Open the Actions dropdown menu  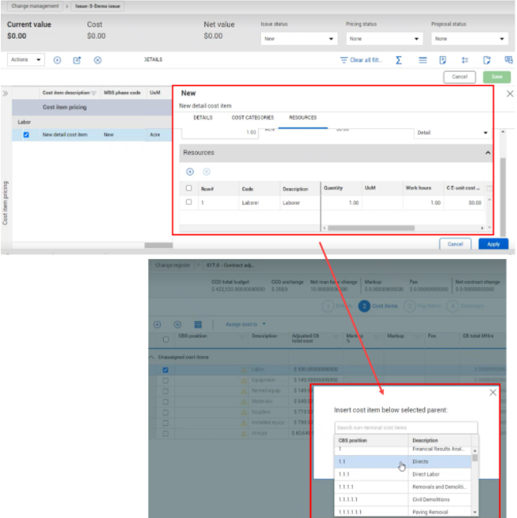point(25,60)
